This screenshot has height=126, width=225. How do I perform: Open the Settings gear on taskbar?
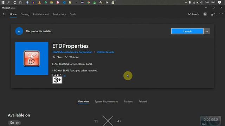click(x=107, y=2)
